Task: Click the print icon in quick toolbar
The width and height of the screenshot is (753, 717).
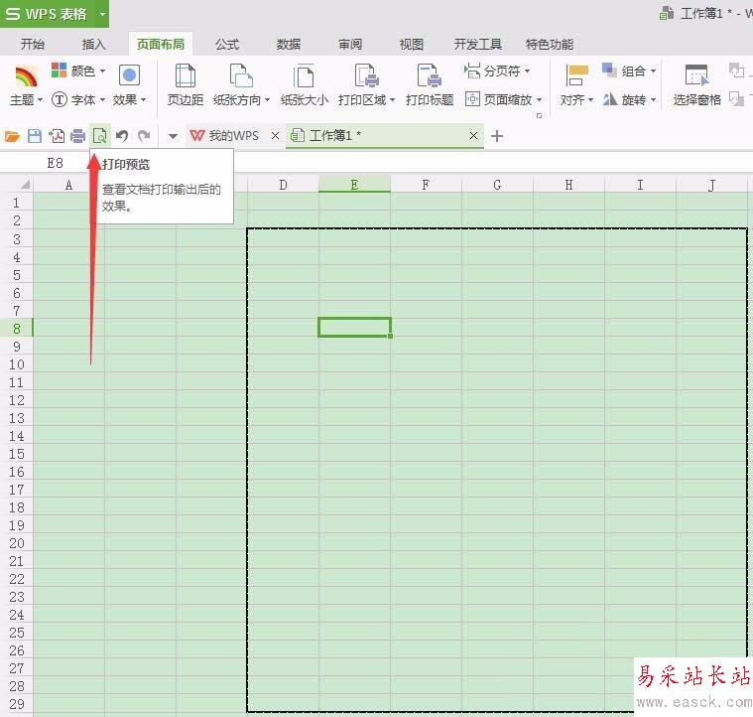Action: point(77,136)
